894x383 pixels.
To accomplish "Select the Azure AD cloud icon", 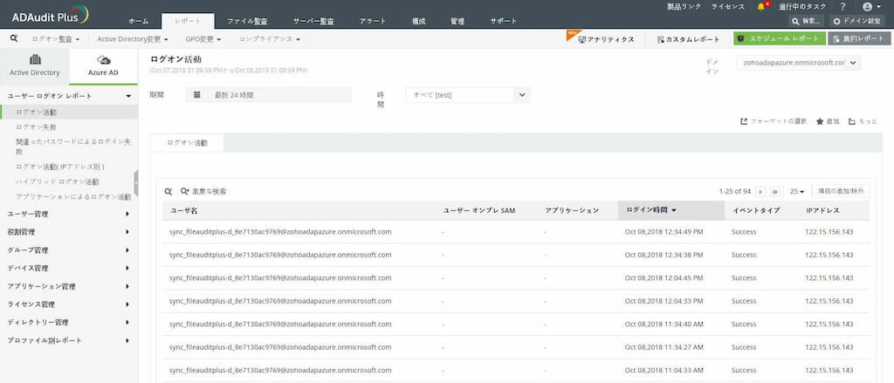I will pyautogui.click(x=103, y=60).
